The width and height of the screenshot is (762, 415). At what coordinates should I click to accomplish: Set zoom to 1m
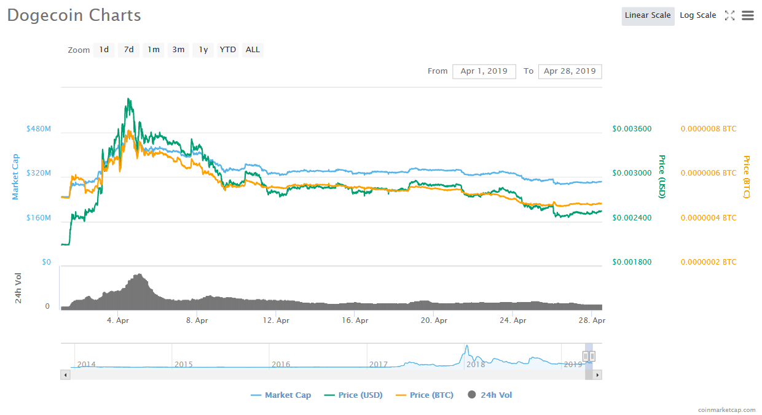pyautogui.click(x=154, y=50)
